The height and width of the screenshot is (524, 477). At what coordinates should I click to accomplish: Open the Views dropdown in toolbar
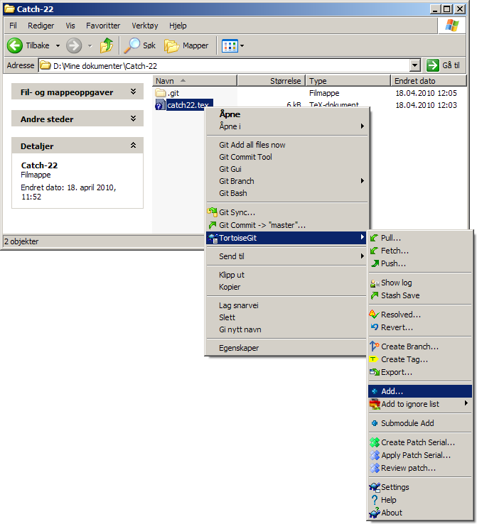coord(242,45)
